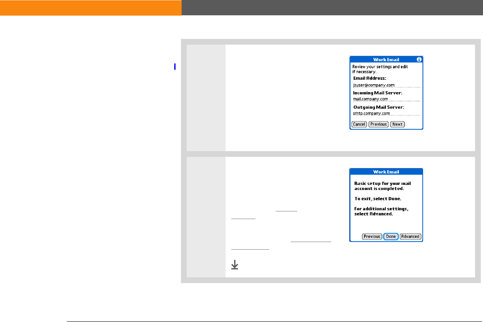
Task: Click the down arrow continuation icon
Action: (234, 265)
